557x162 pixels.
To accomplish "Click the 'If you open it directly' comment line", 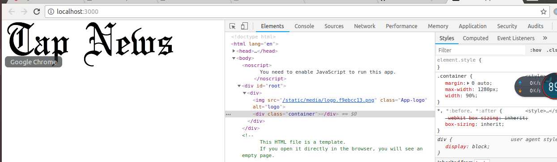I will 341,149.
